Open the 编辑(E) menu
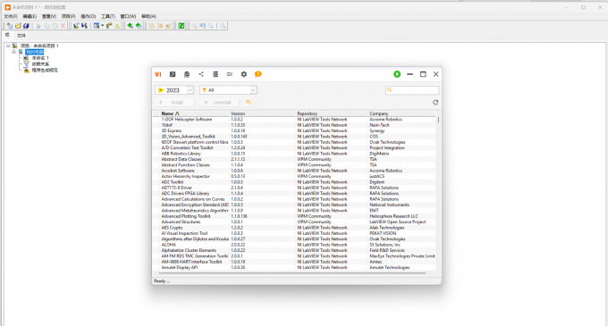This screenshot has height=326, width=608. (x=30, y=16)
